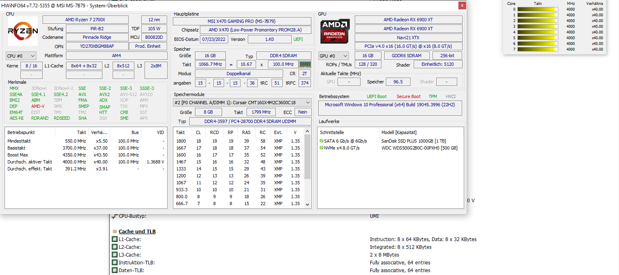
Task: Click the Betriebspunkt column header
Action: click(29, 132)
